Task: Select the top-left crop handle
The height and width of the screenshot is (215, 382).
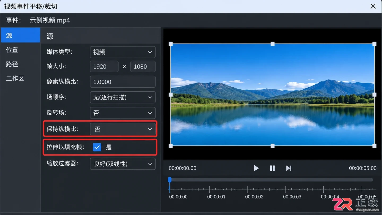Action: point(171,44)
